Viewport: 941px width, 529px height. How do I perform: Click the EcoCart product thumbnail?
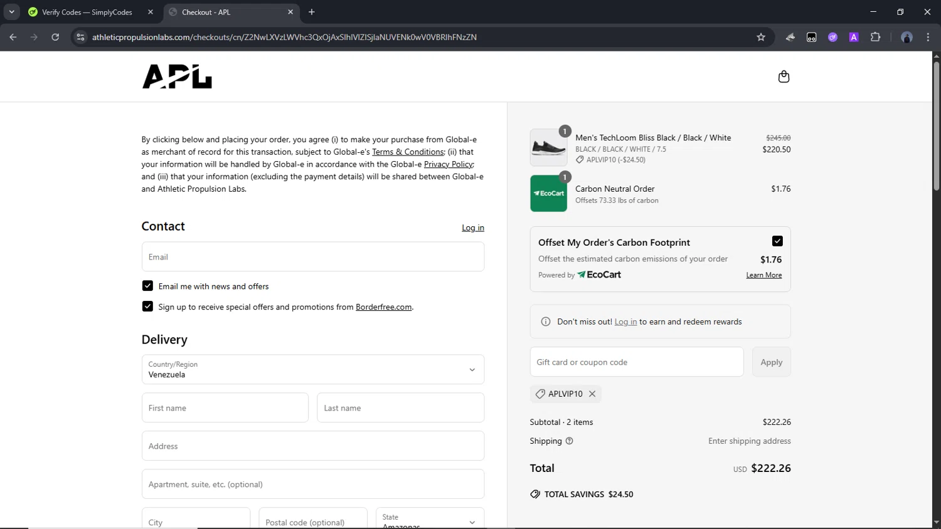pyautogui.click(x=548, y=194)
